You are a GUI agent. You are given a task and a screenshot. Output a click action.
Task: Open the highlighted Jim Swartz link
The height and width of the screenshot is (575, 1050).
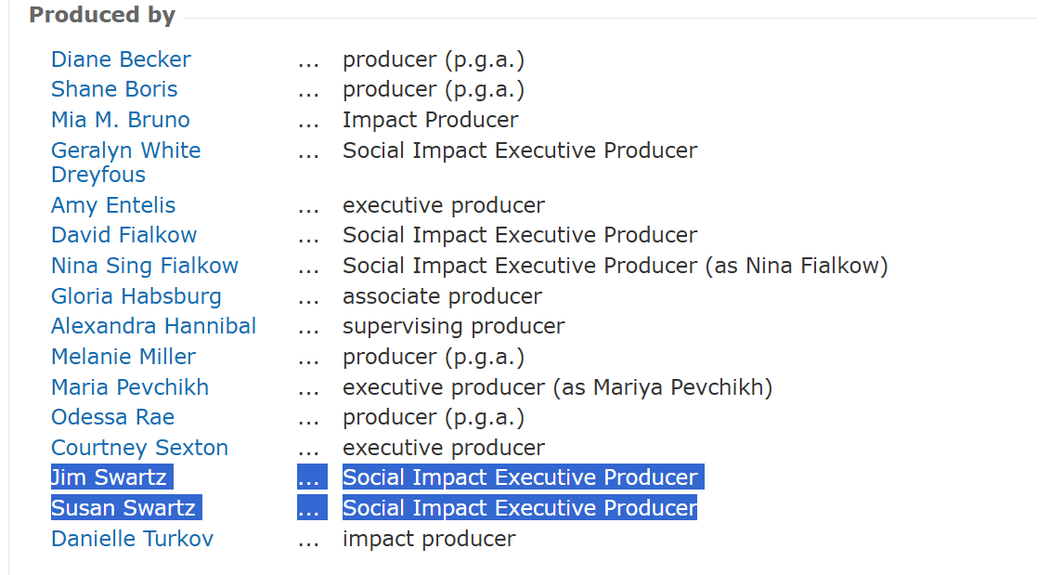coord(109,477)
